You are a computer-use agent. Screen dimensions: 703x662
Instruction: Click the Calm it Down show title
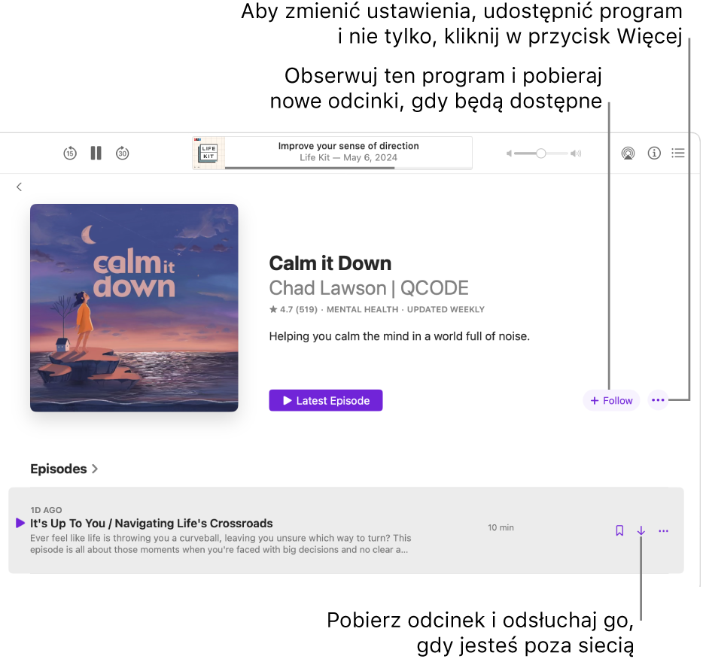[330, 263]
